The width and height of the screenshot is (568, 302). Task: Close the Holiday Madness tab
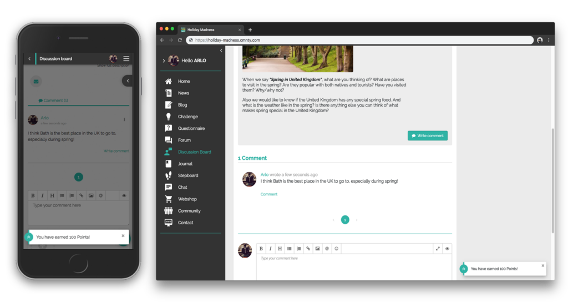point(240,30)
